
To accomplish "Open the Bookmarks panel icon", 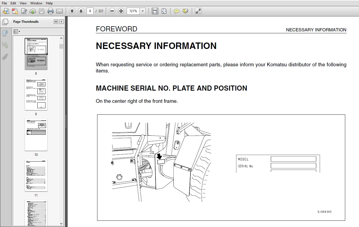I will [5, 34].
